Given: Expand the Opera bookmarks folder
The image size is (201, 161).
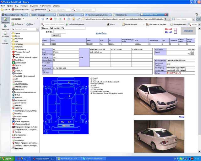Looking at the screenshot, I should coord(11,33).
